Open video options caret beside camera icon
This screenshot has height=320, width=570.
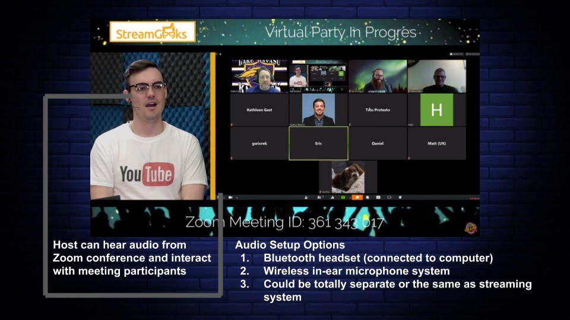click(237, 198)
